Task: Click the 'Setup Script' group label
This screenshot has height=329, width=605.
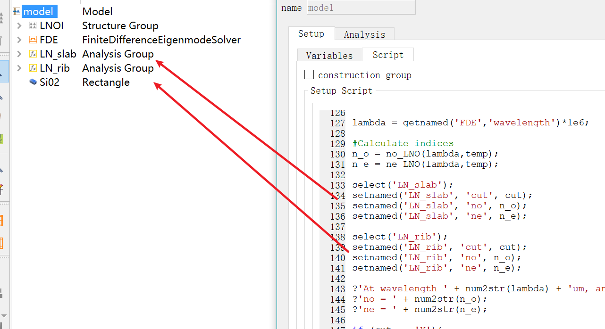Action: pyautogui.click(x=341, y=91)
